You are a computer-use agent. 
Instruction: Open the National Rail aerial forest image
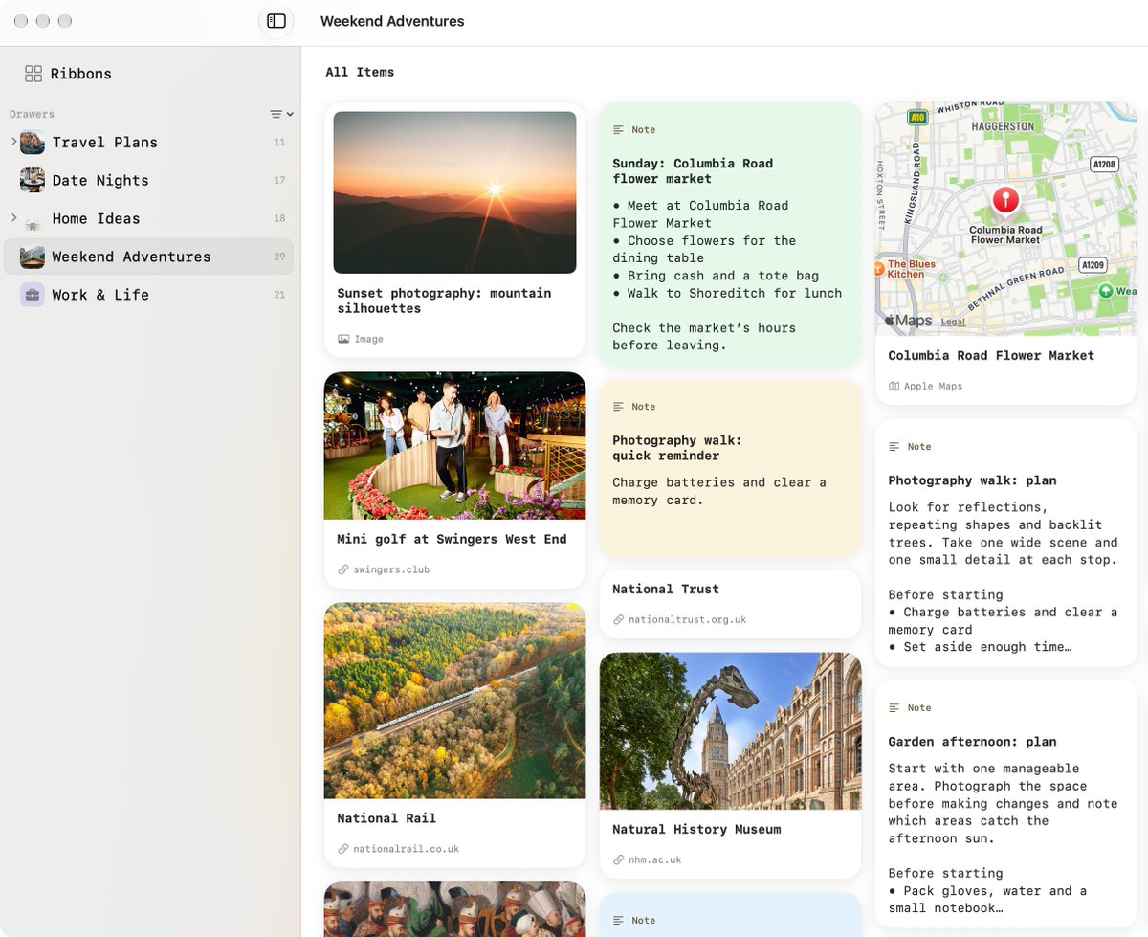tap(454, 701)
